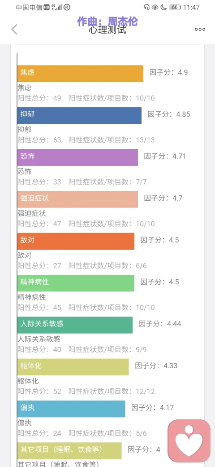The height and width of the screenshot is (467, 215).
Task: Open the three-dot more options menu
Action: [200, 29]
